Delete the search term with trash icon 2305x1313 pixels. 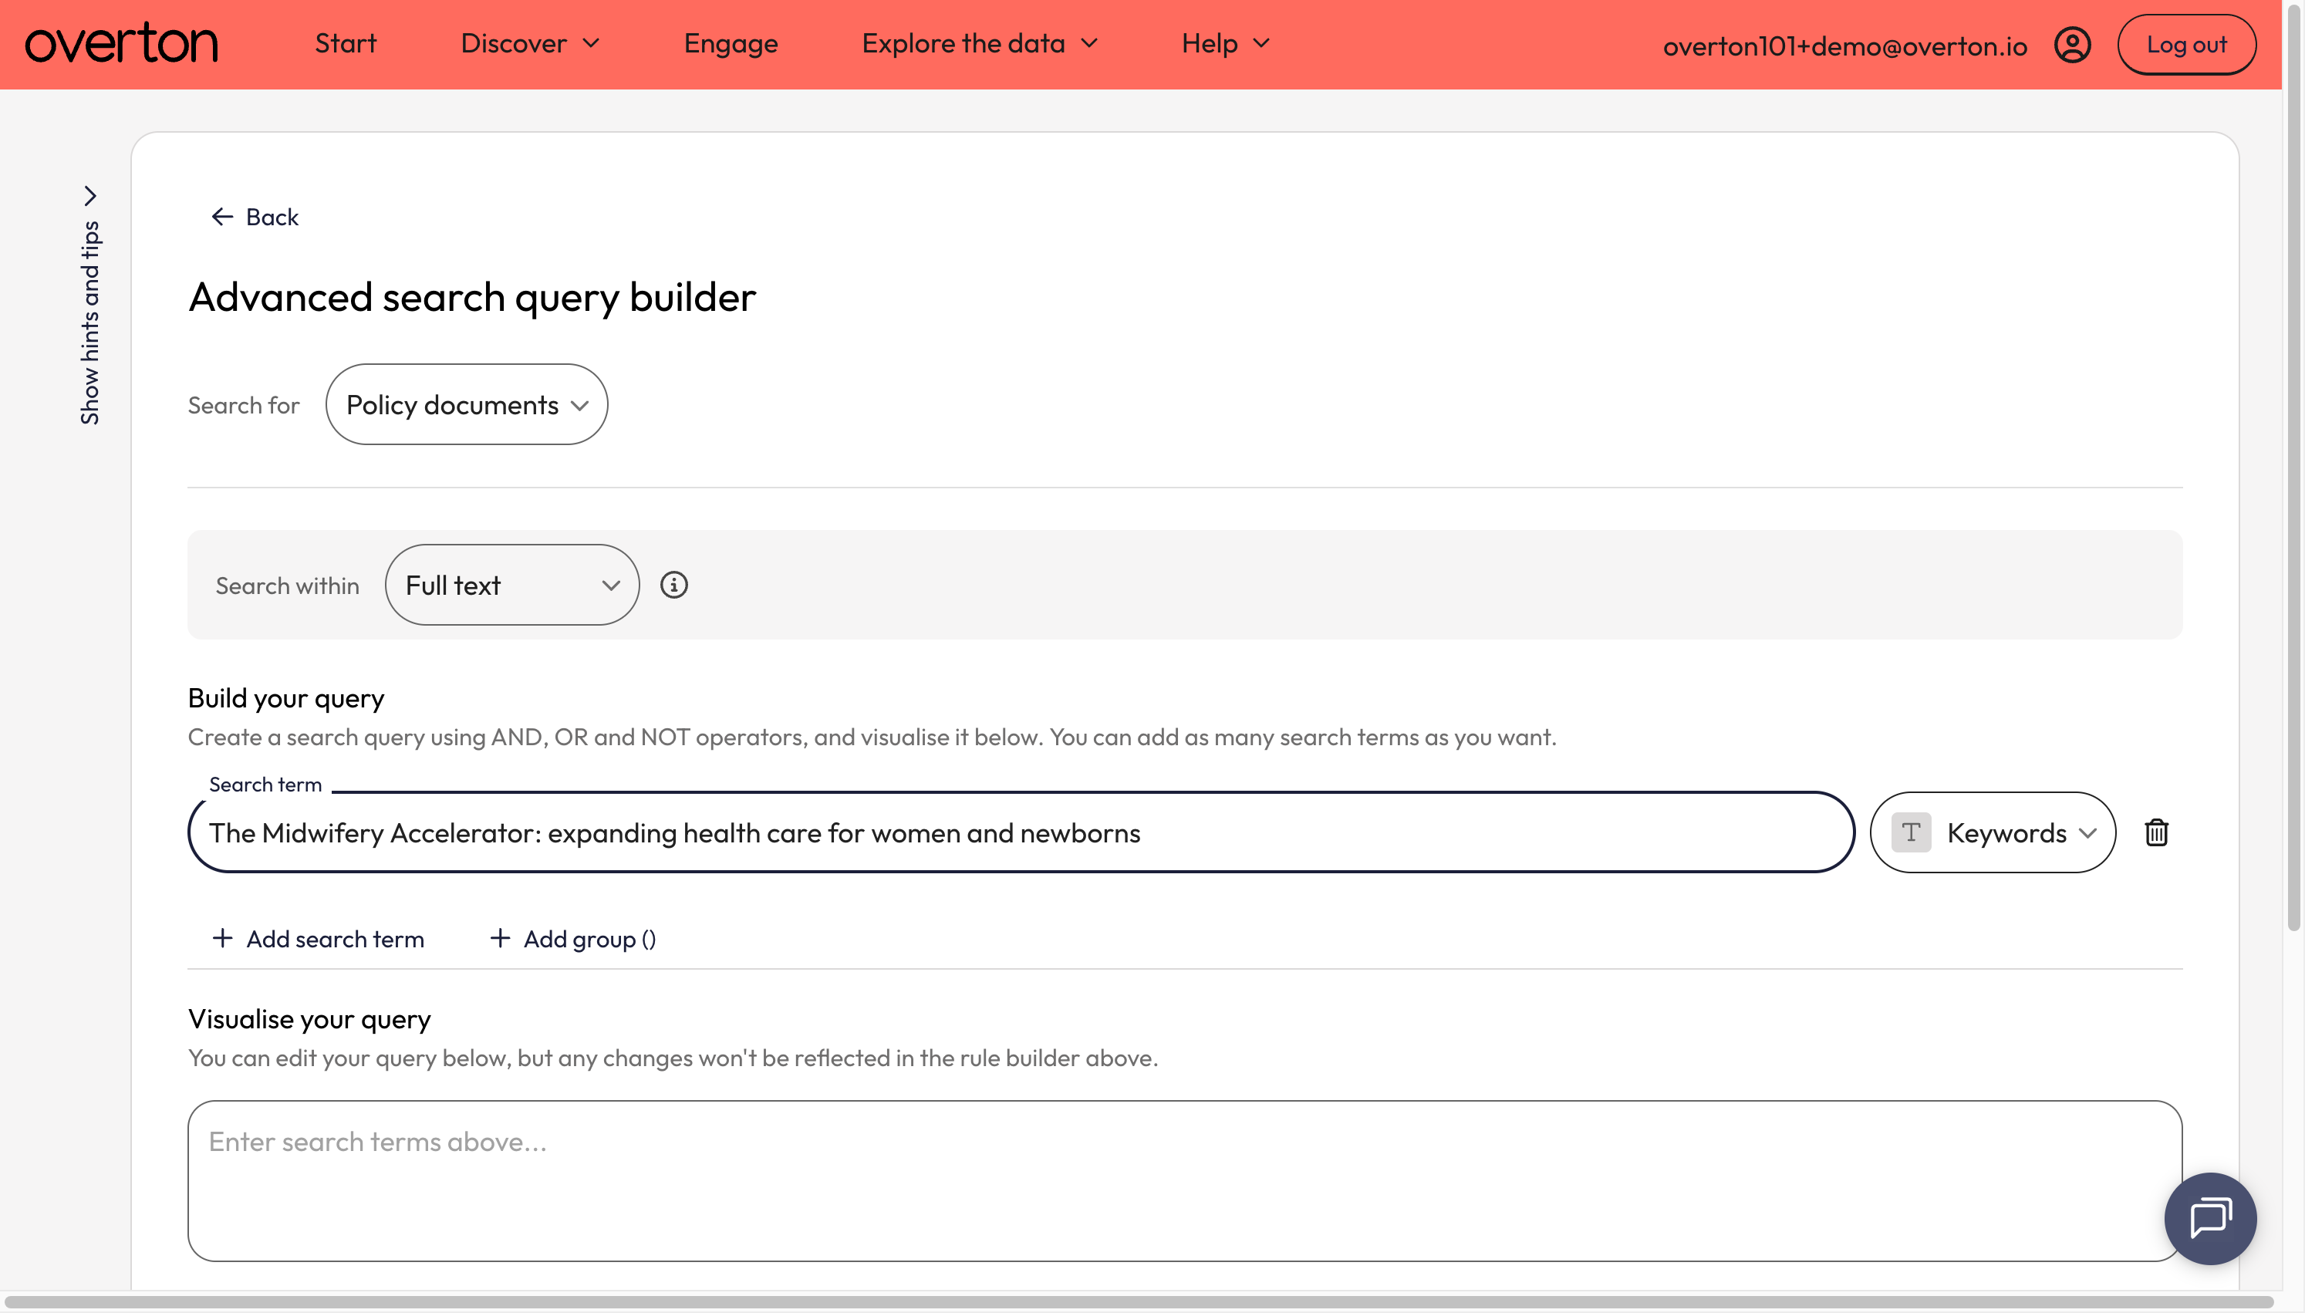(2156, 832)
